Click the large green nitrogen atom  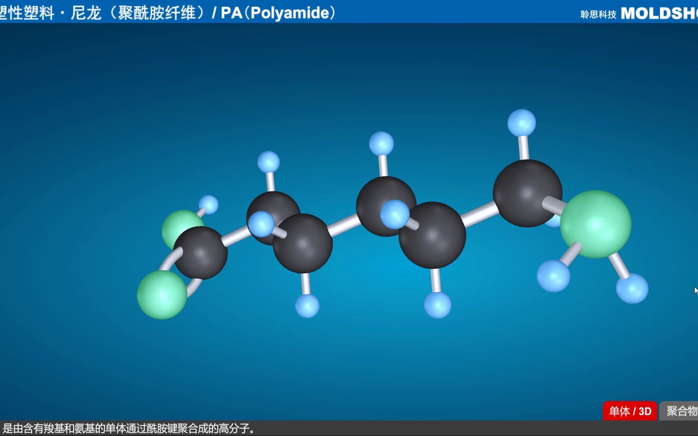coord(596,224)
